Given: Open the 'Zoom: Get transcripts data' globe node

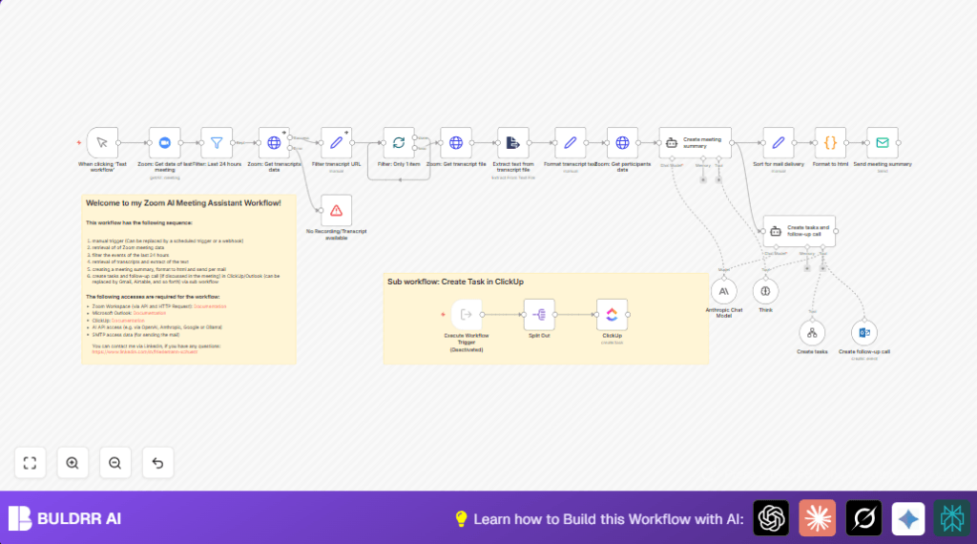Looking at the screenshot, I should [274, 143].
